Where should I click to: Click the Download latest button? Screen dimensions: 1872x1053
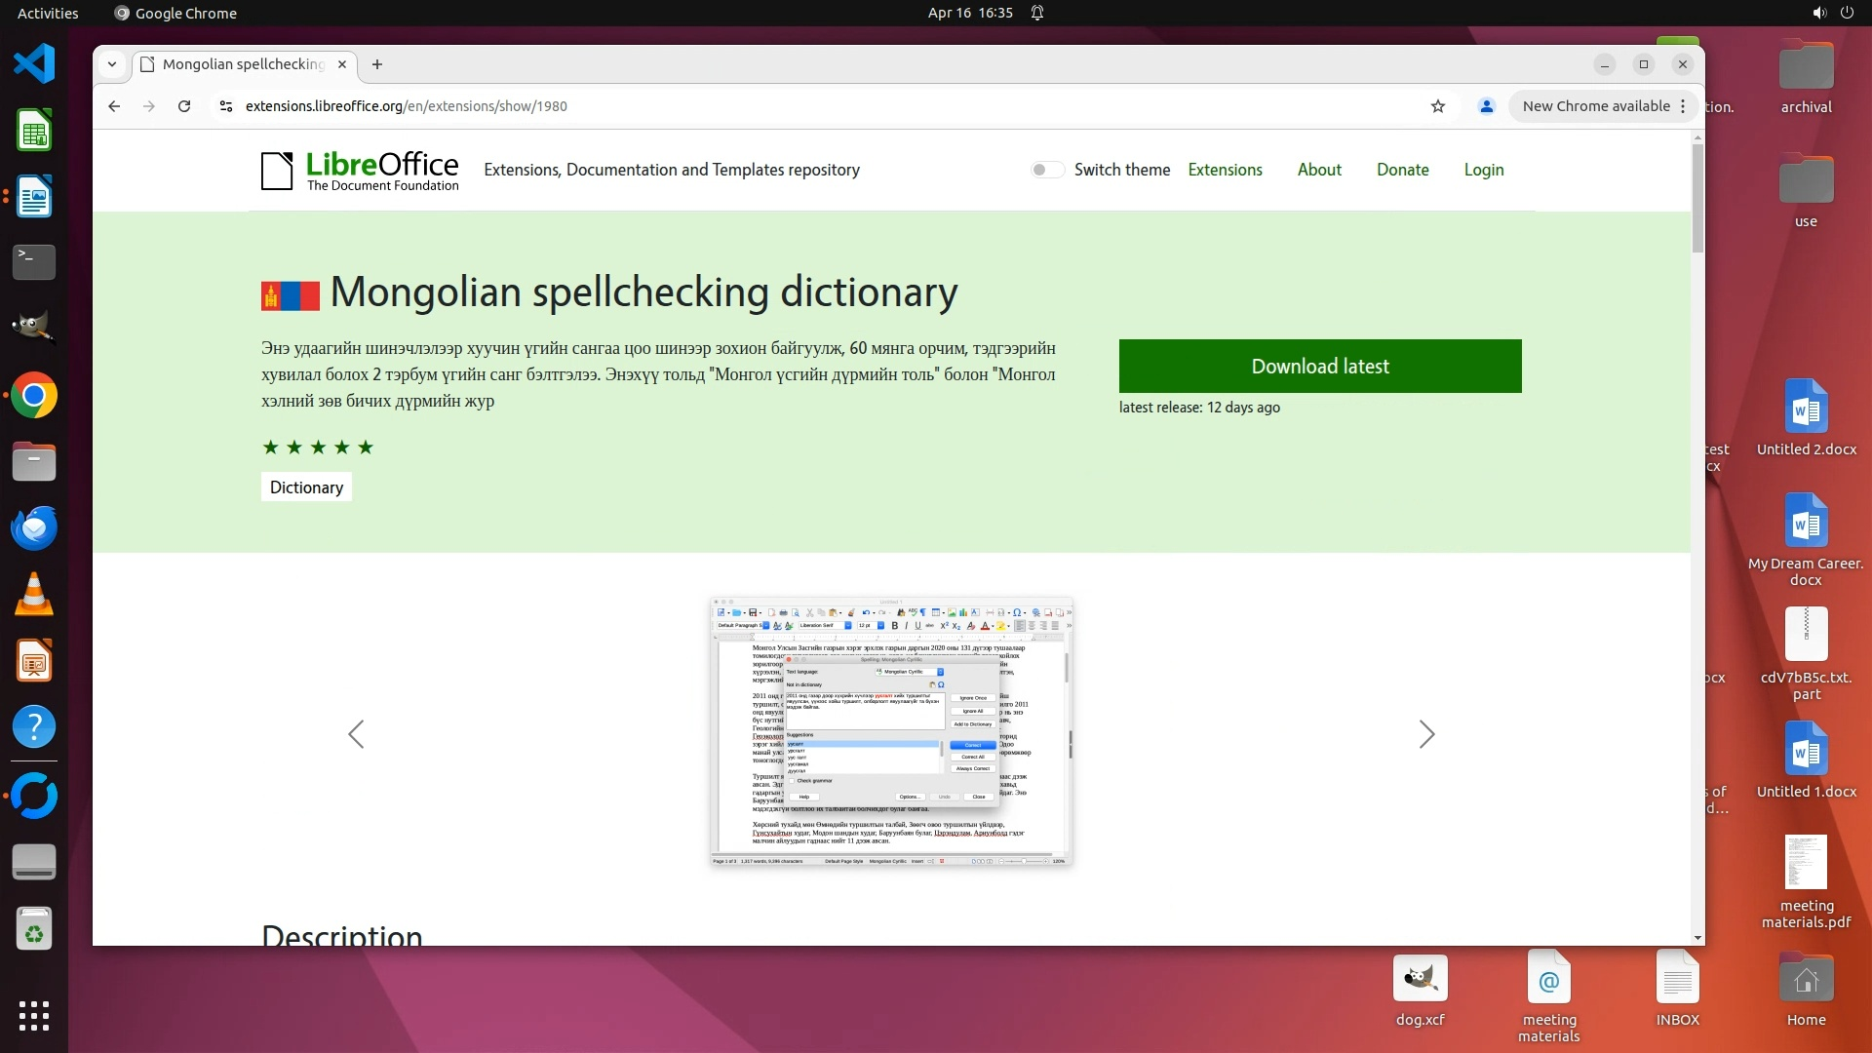pyautogui.click(x=1319, y=367)
